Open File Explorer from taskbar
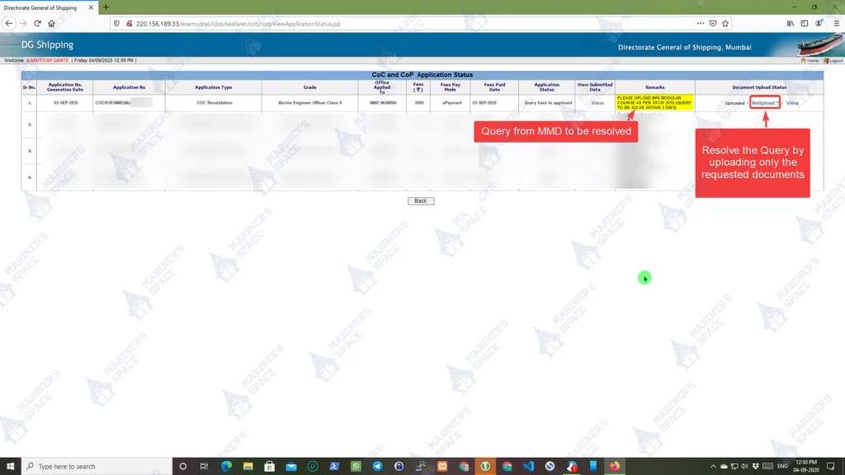 coord(248,467)
